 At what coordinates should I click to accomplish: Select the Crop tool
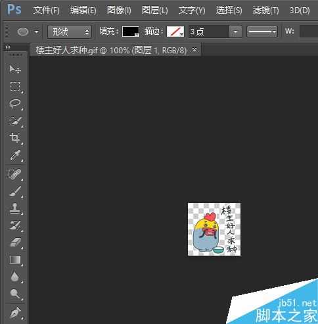click(x=15, y=138)
